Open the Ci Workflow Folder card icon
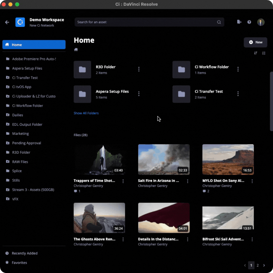Image resolution: width=273 pixels, height=273 pixels. coord(181,70)
